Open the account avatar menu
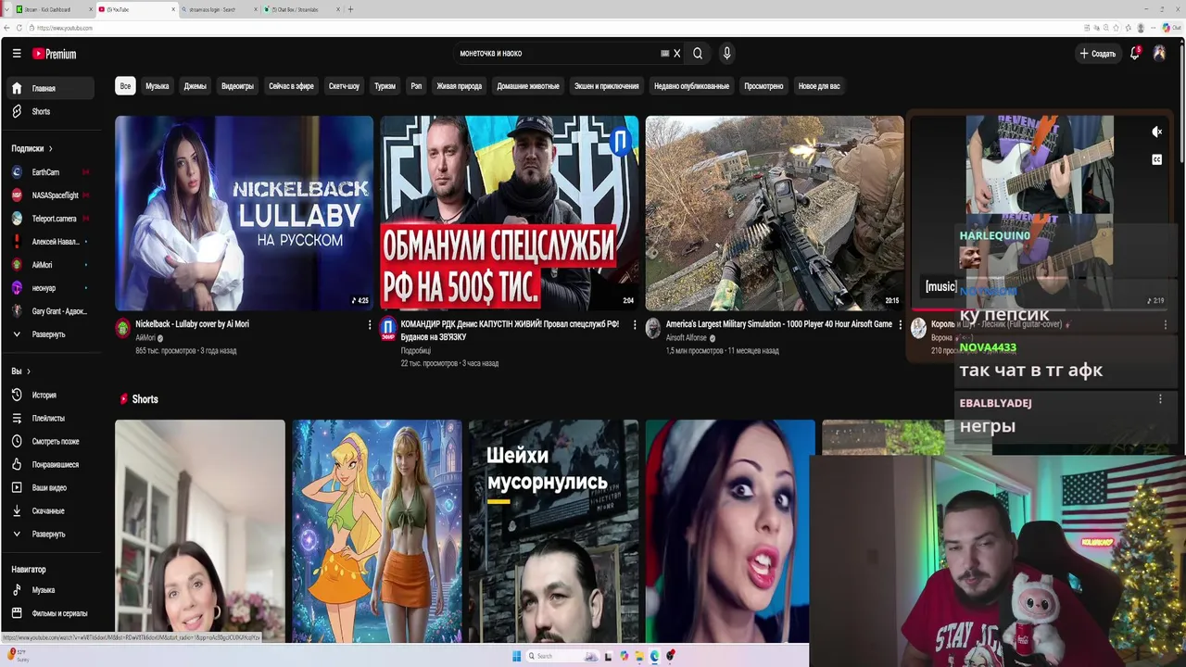The height and width of the screenshot is (667, 1186). [1159, 54]
